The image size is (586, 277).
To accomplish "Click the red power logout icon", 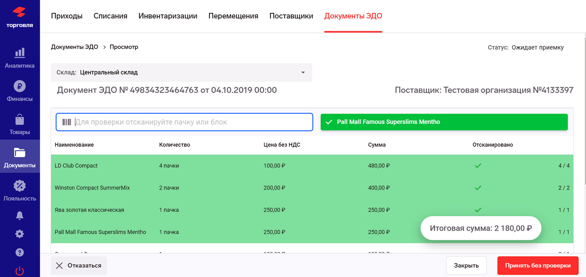I will 20,271.
